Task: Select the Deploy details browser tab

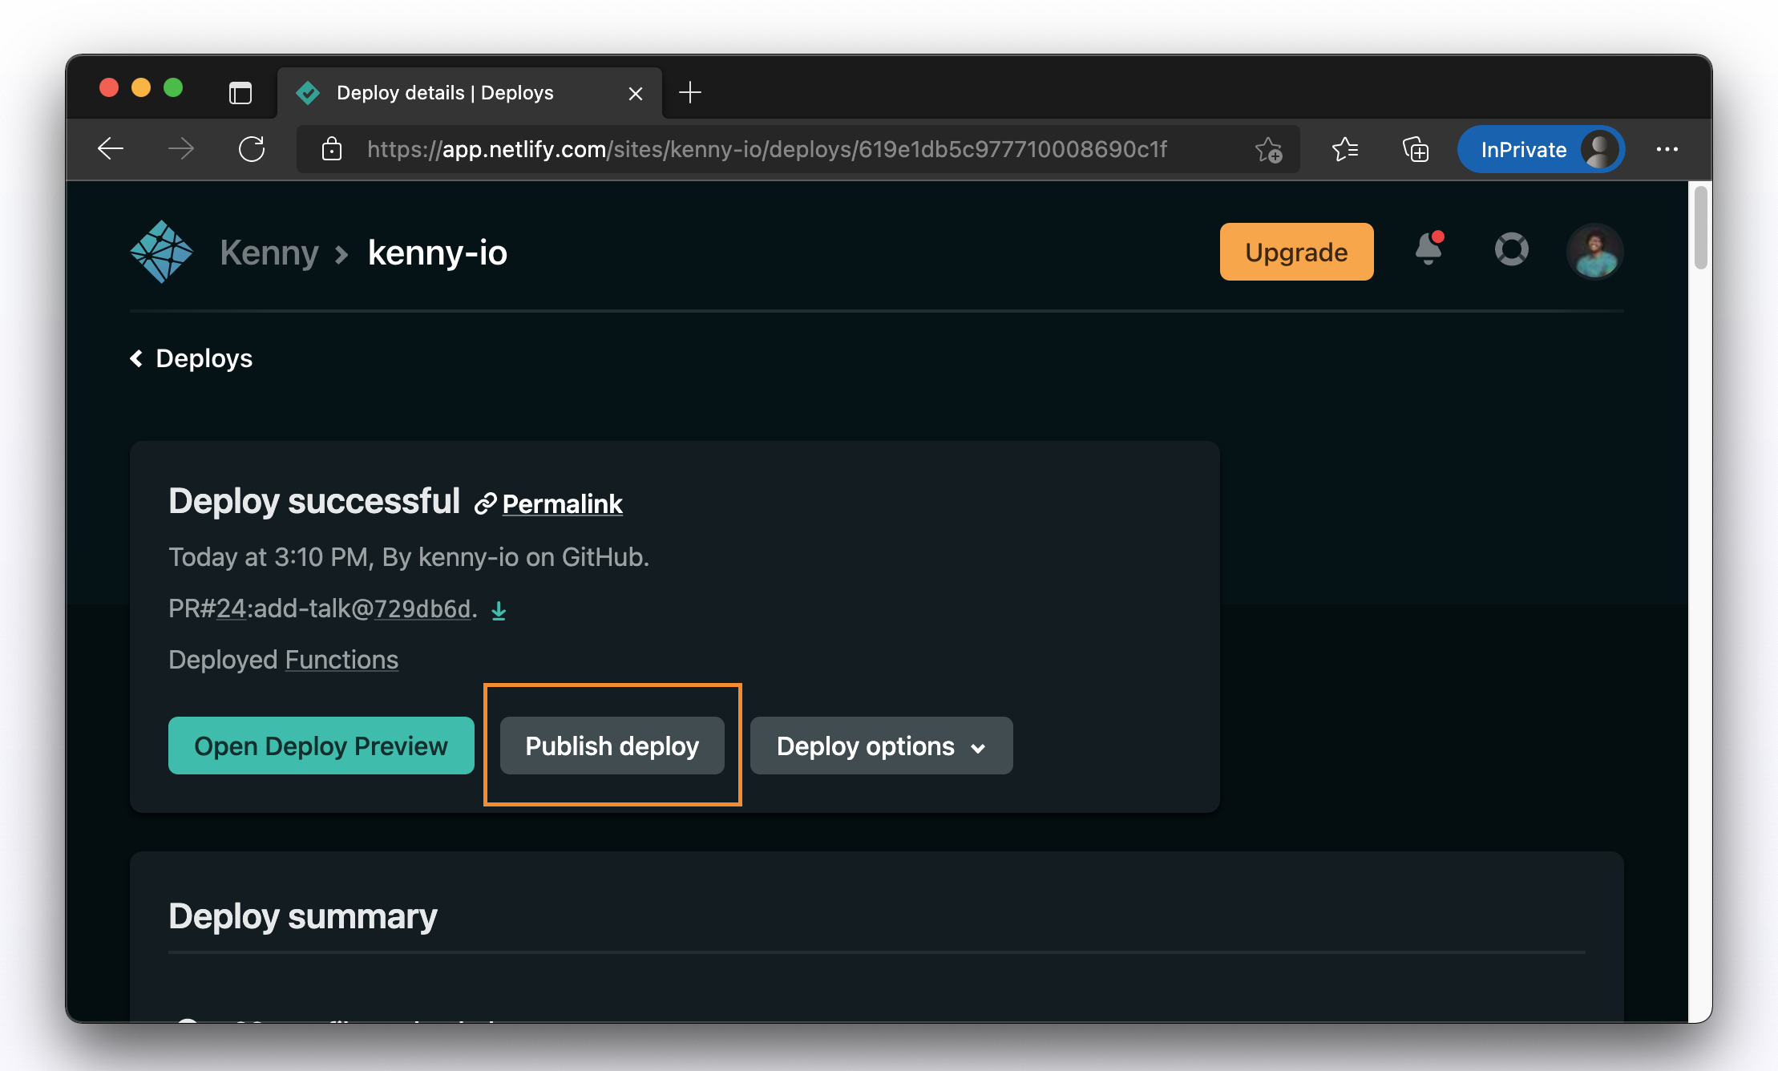Action: tap(445, 92)
